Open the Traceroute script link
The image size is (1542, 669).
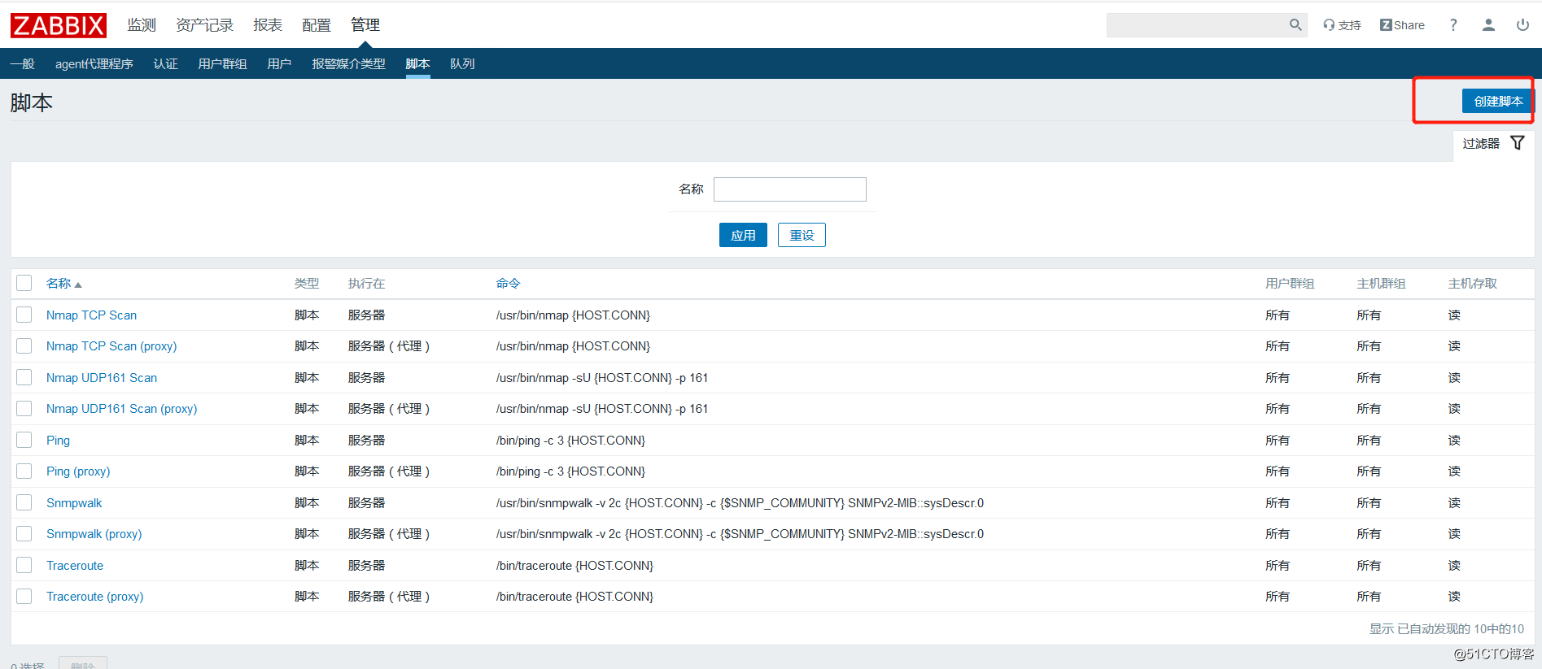[75, 565]
